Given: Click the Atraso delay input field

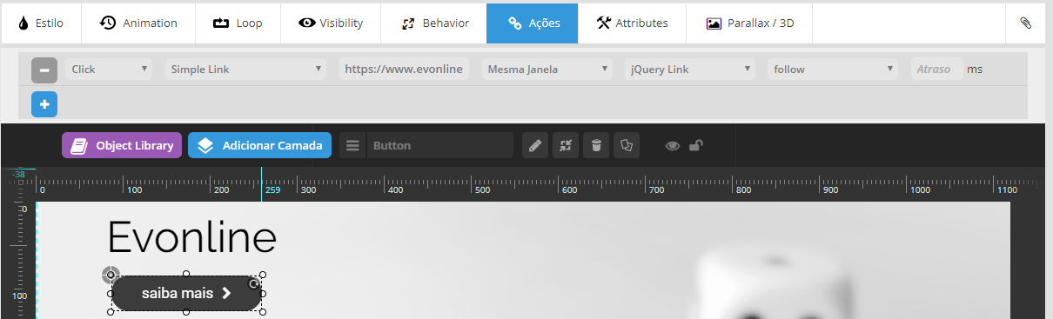Looking at the screenshot, I should 936,69.
